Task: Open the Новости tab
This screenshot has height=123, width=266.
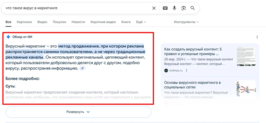Action: point(78,22)
